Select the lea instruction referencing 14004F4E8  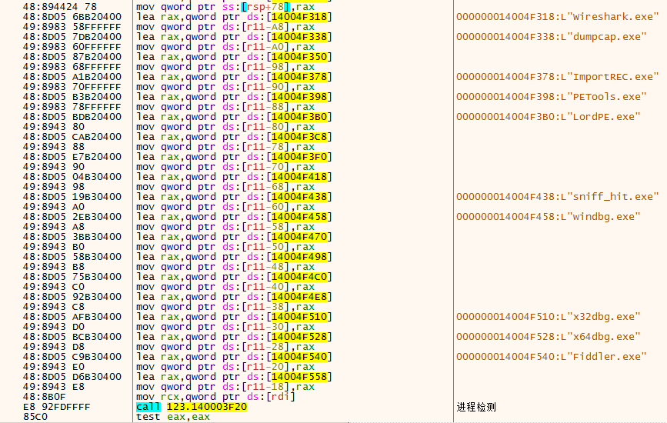pos(234,297)
